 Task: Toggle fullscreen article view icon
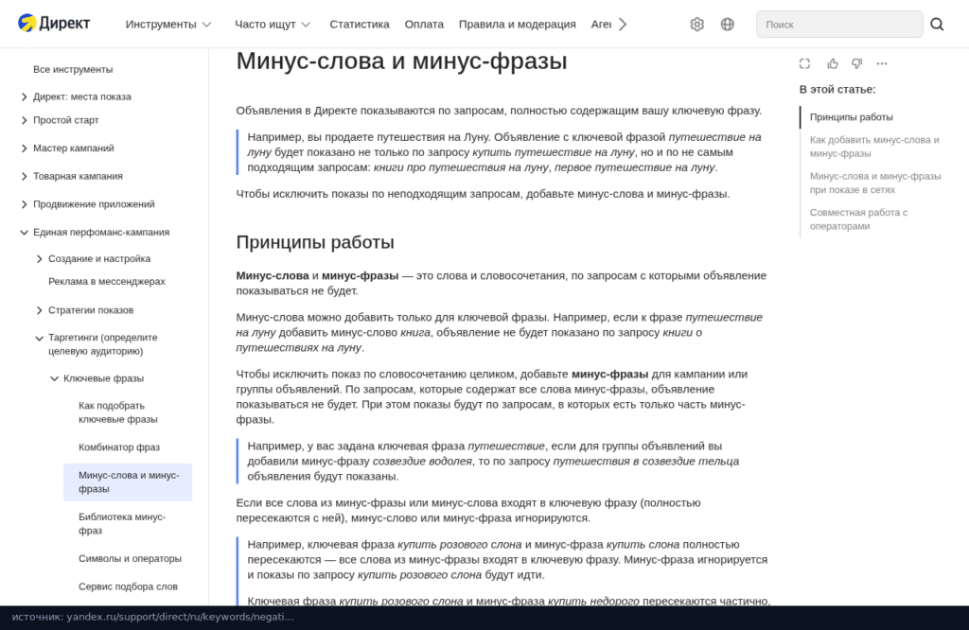tap(804, 63)
